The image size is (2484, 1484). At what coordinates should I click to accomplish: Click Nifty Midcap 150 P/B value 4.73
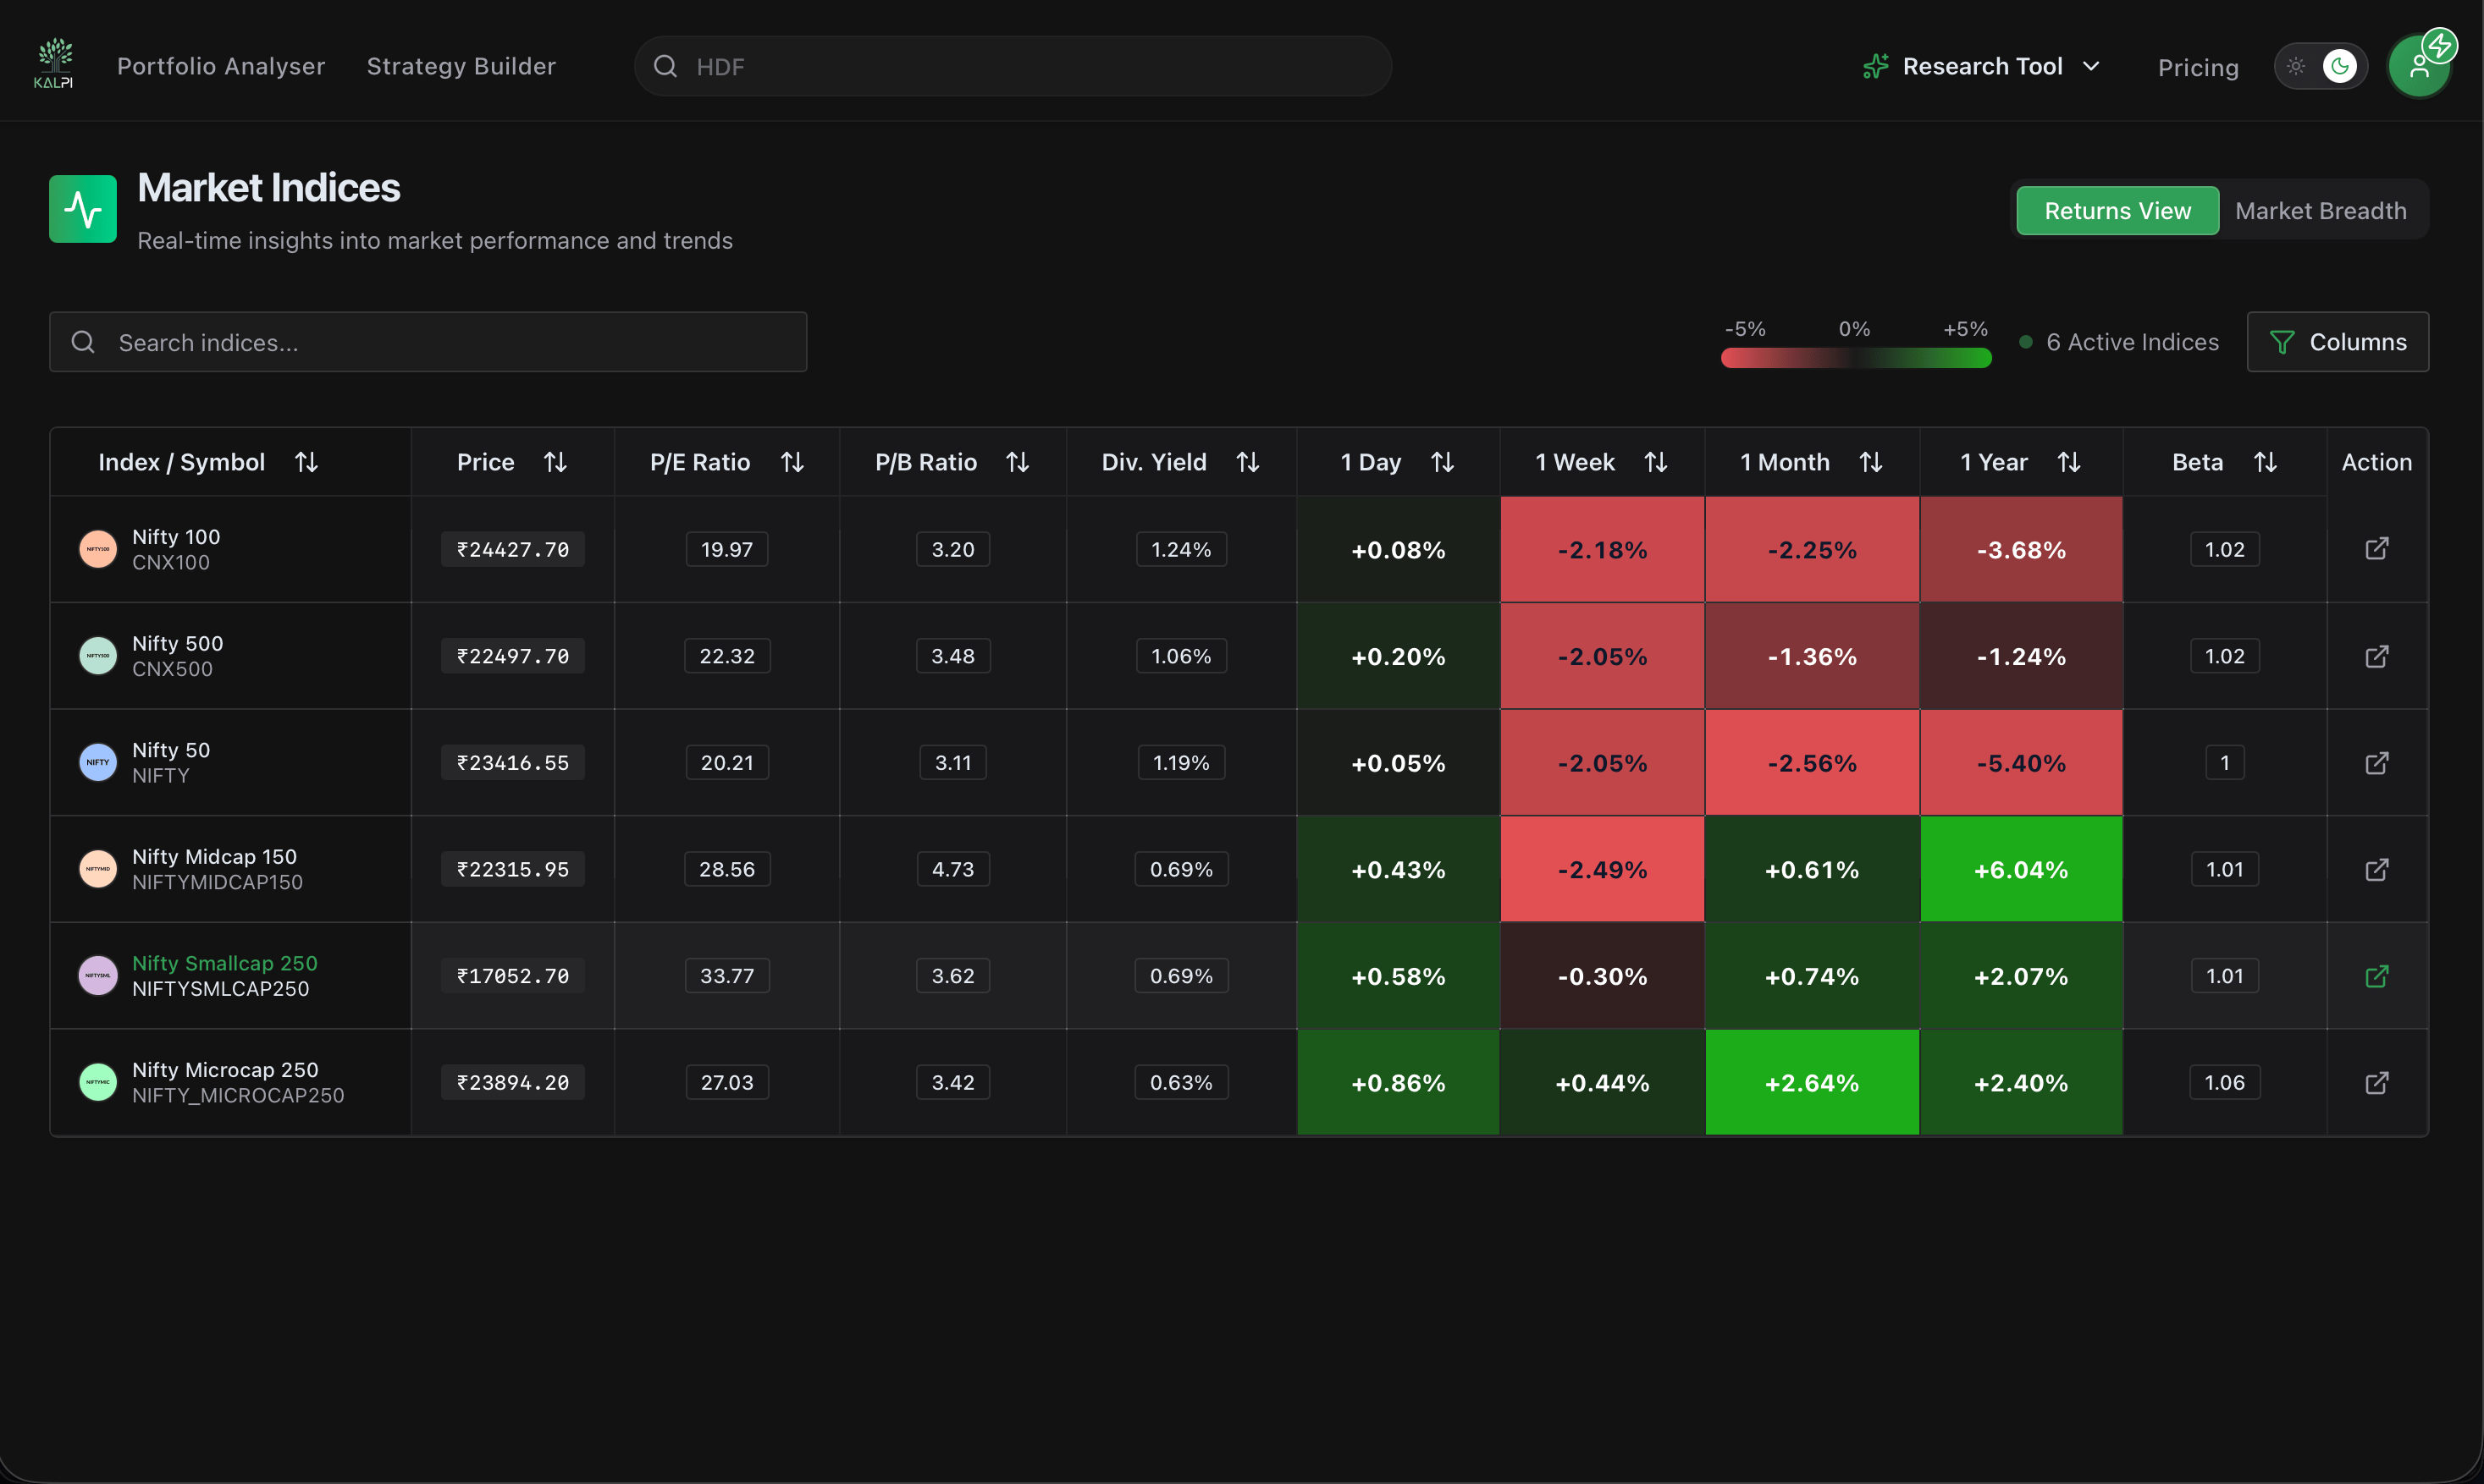pos(953,869)
